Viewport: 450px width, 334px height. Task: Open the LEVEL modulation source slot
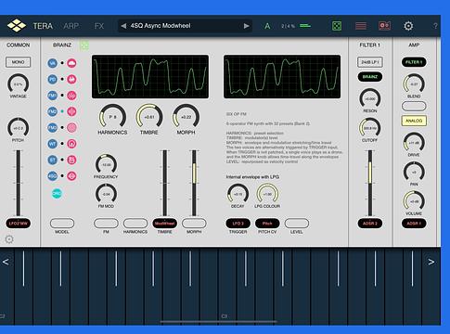pyautogui.click(x=297, y=224)
